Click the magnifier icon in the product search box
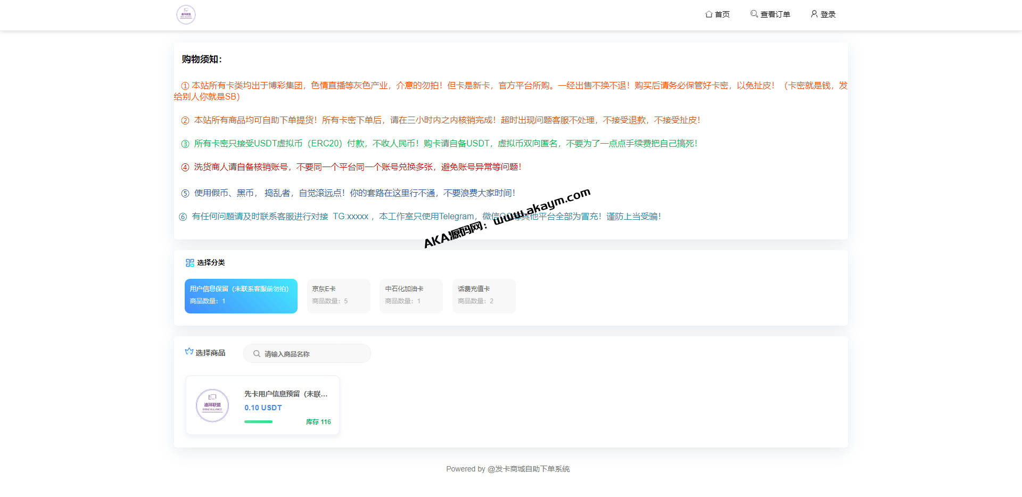The width and height of the screenshot is (1022, 497). pyautogui.click(x=257, y=354)
